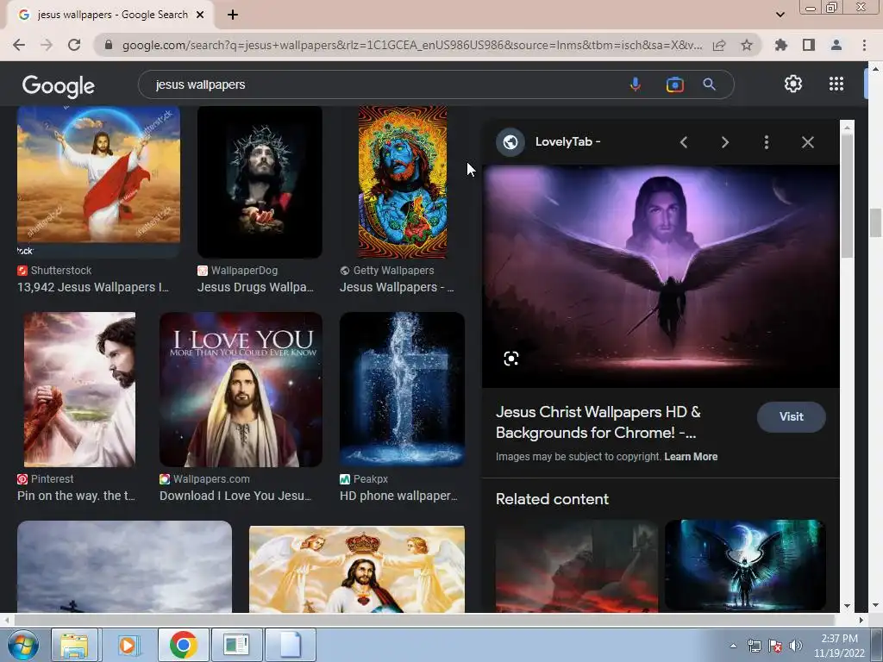Open Windows Media Player from taskbar
883x662 pixels.
(x=129, y=645)
